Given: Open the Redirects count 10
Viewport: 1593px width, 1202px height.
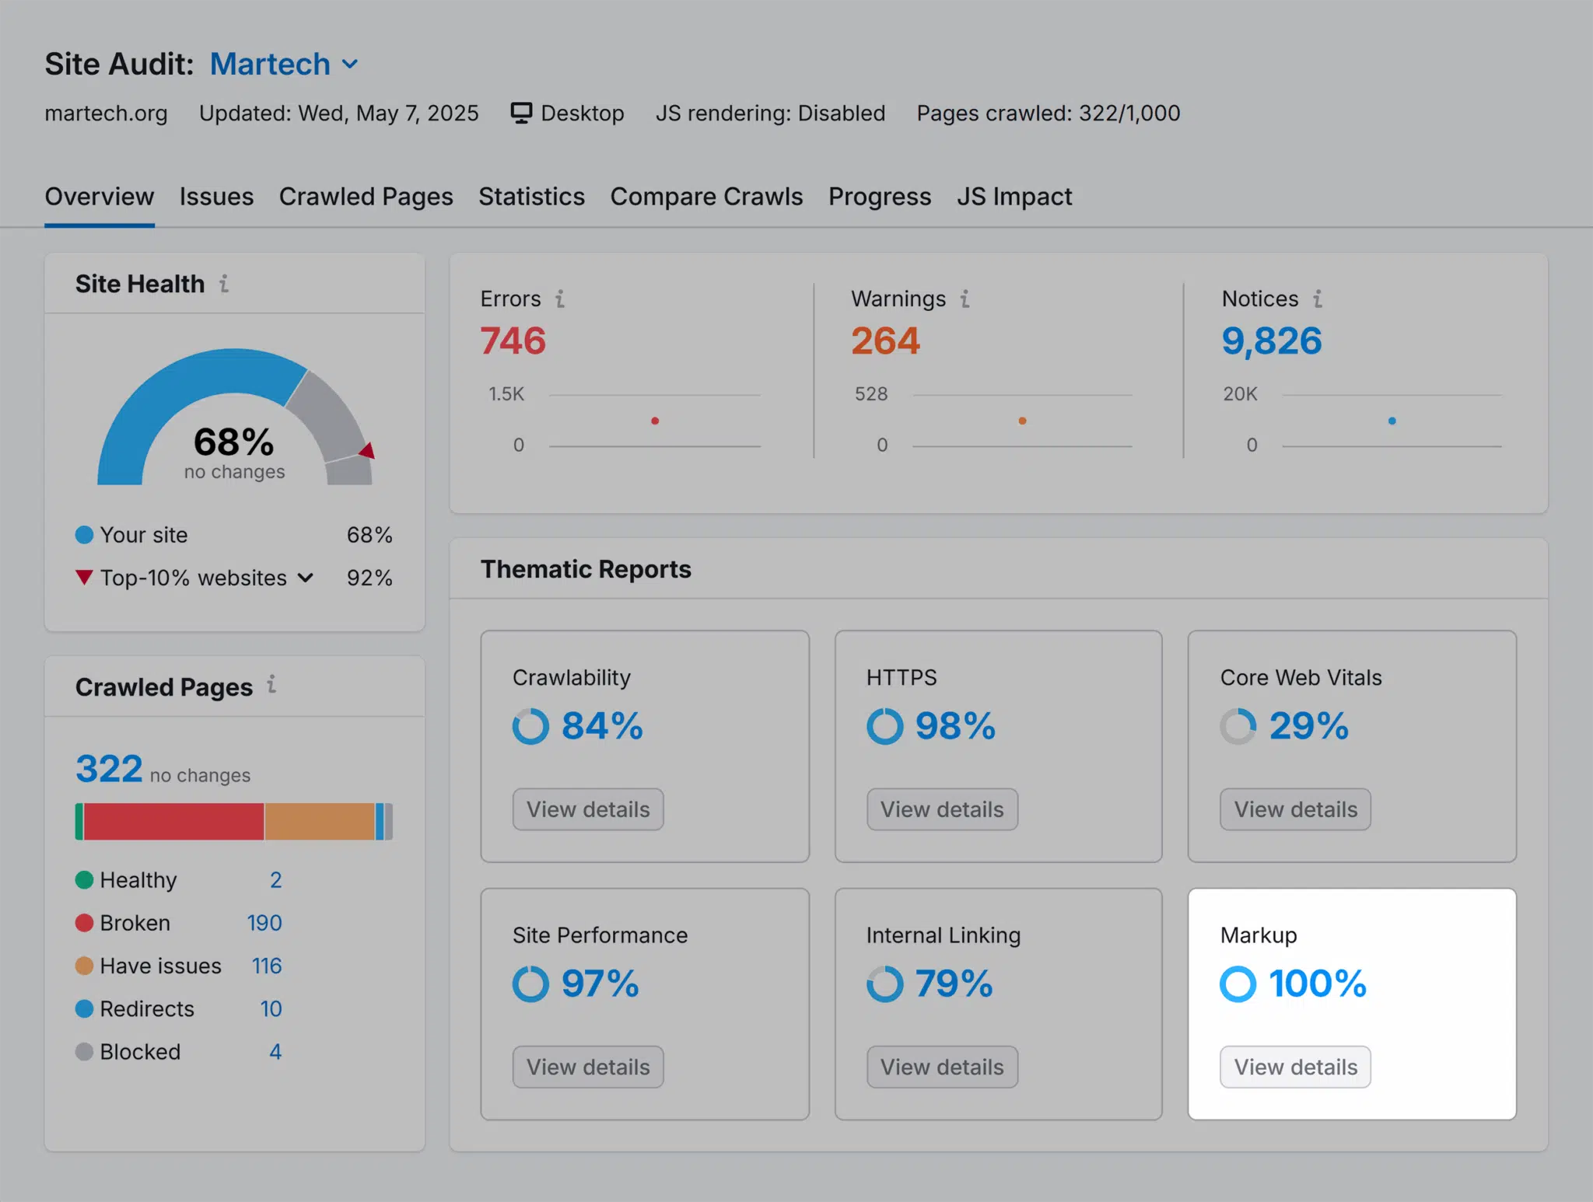Looking at the screenshot, I should coord(271,1008).
